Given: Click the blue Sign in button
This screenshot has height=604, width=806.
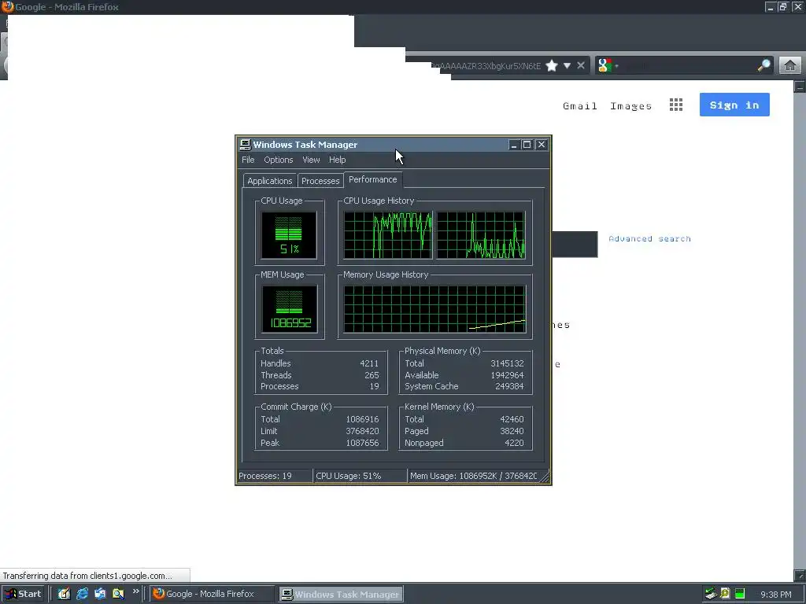Looking at the screenshot, I should point(734,105).
